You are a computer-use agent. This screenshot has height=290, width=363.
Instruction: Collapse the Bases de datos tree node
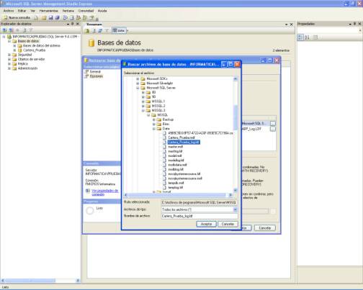[x=9, y=41]
